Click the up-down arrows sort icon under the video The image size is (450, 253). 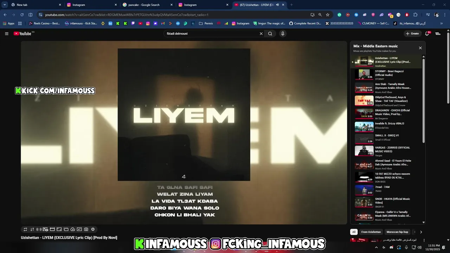[32, 229]
